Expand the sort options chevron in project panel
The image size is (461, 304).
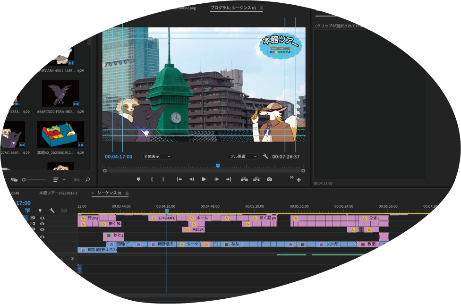64,180
